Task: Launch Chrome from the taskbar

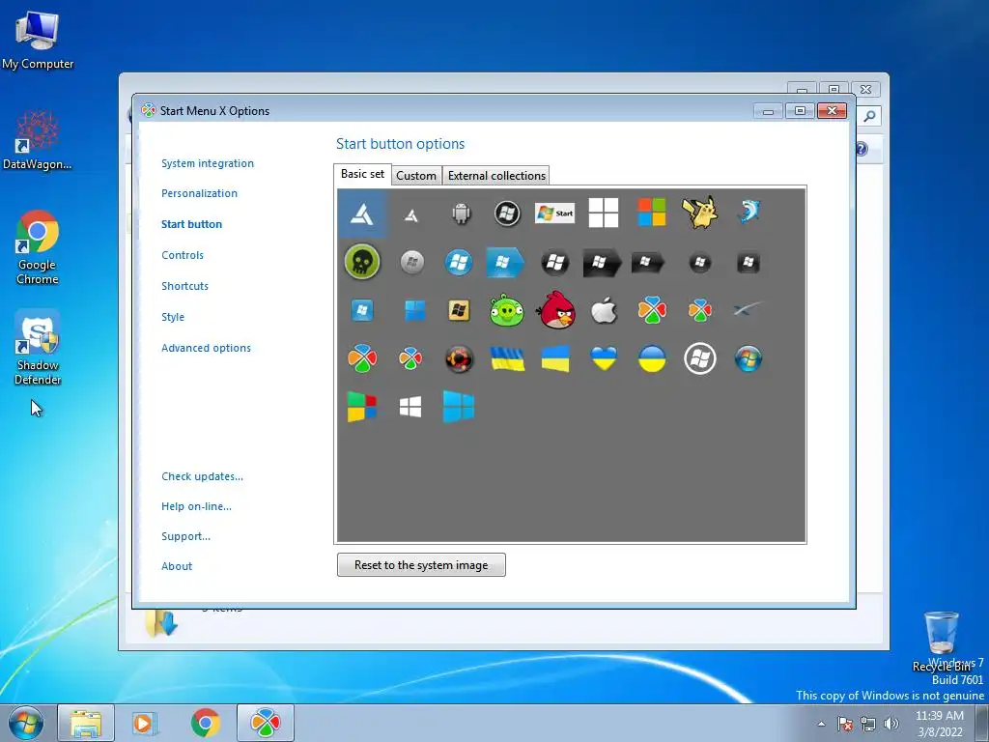Action: click(x=206, y=723)
